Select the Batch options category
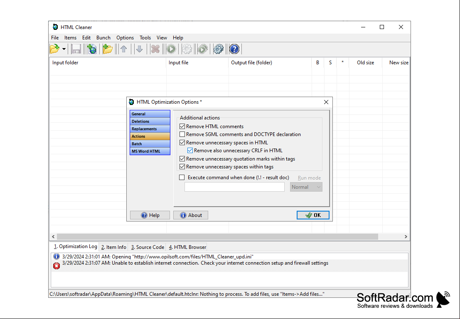Viewport: 460px width, 319px height. [x=150, y=144]
